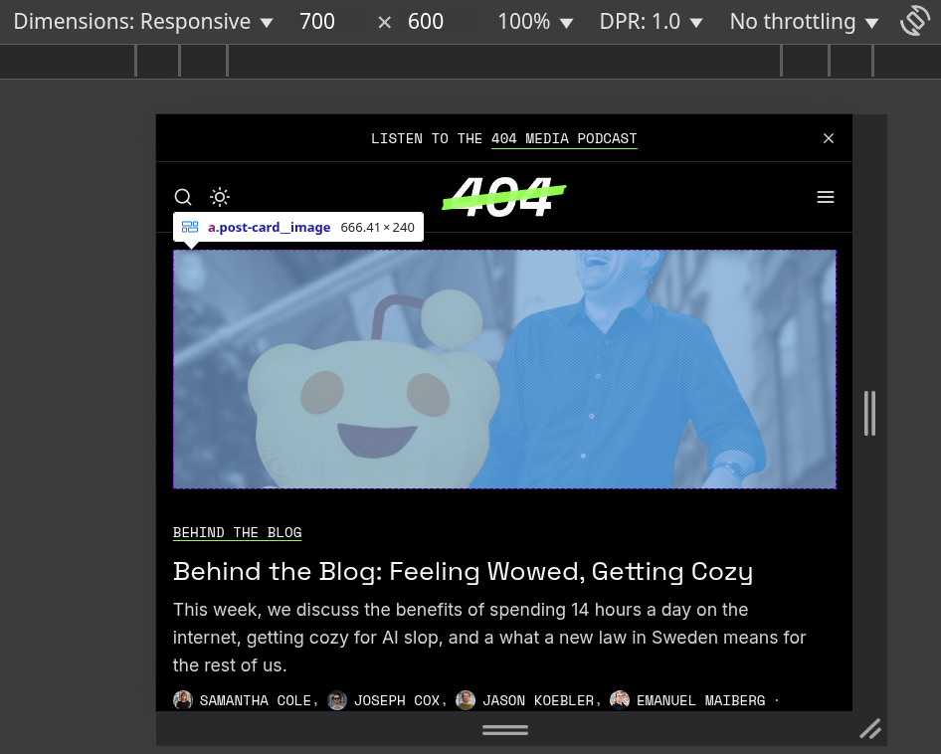The image size is (941, 754).
Task: Select the viewport width field showing 700
Action: (328, 20)
